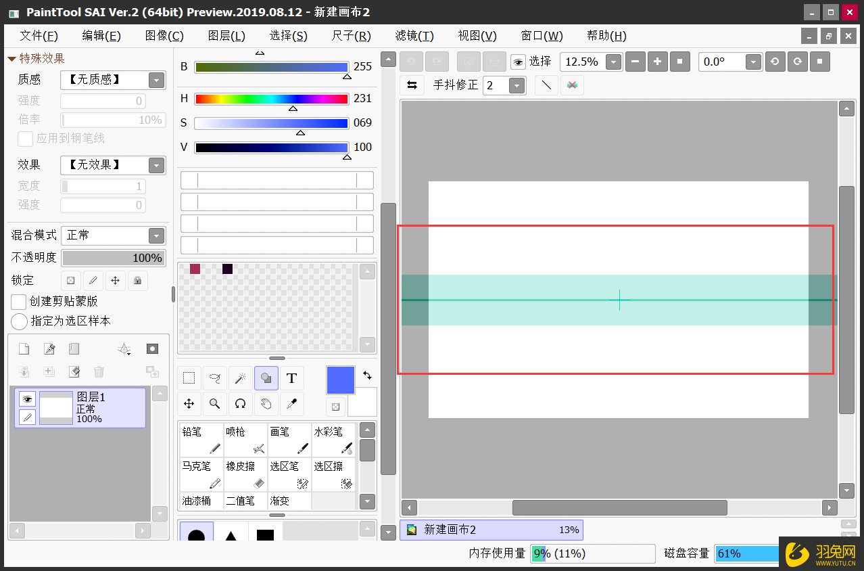
Task: Open the 滤镜(T) menu
Action: (414, 36)
